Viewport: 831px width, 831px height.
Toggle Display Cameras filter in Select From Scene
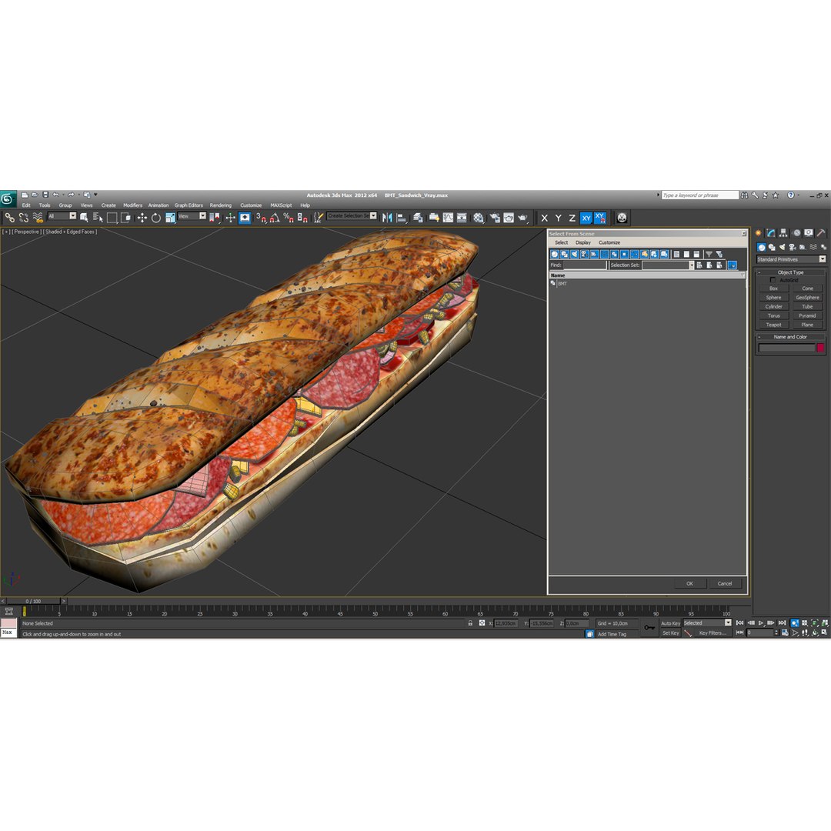click(x=584, y=255)
